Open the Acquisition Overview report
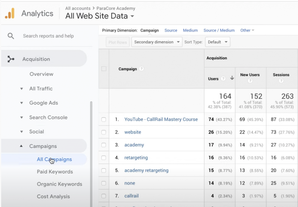This screenshot has width=298, height=207. 41,74
